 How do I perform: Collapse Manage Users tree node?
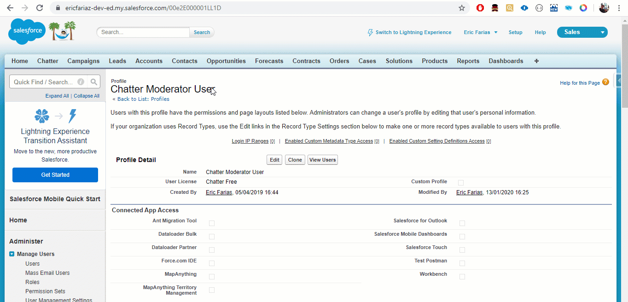[x=12, y=254]
